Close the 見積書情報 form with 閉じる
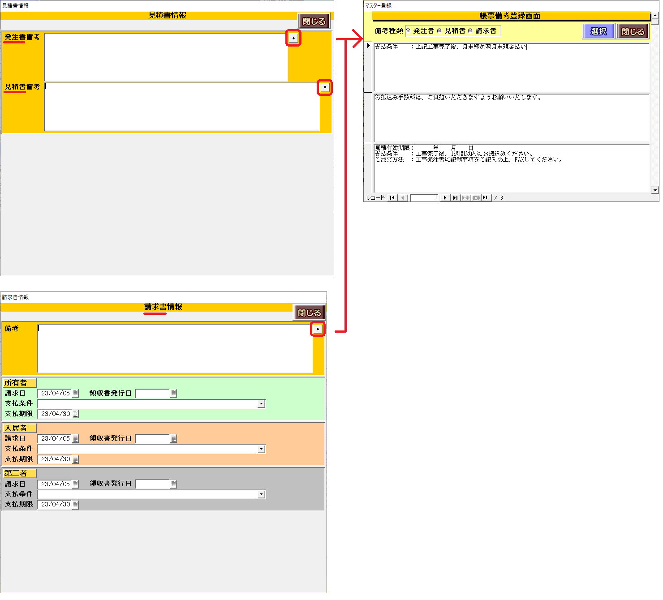Image resolution: width=663 pixels, height=600 pixels. coord(314,21)
